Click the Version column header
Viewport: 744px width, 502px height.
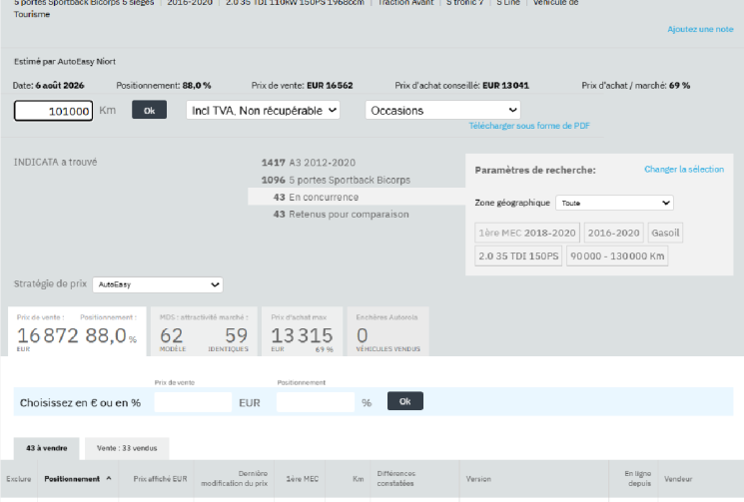[478, 479]
